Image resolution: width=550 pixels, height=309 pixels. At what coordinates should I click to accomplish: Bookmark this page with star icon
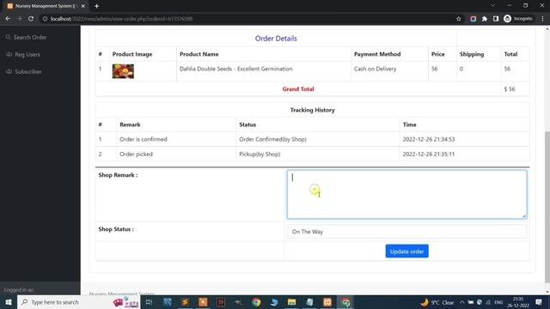tap(458, 19)
